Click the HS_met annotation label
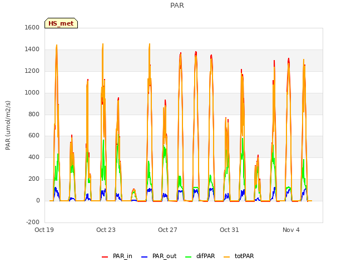The height and width of the screenshot is (267, 356). point(61,23)
